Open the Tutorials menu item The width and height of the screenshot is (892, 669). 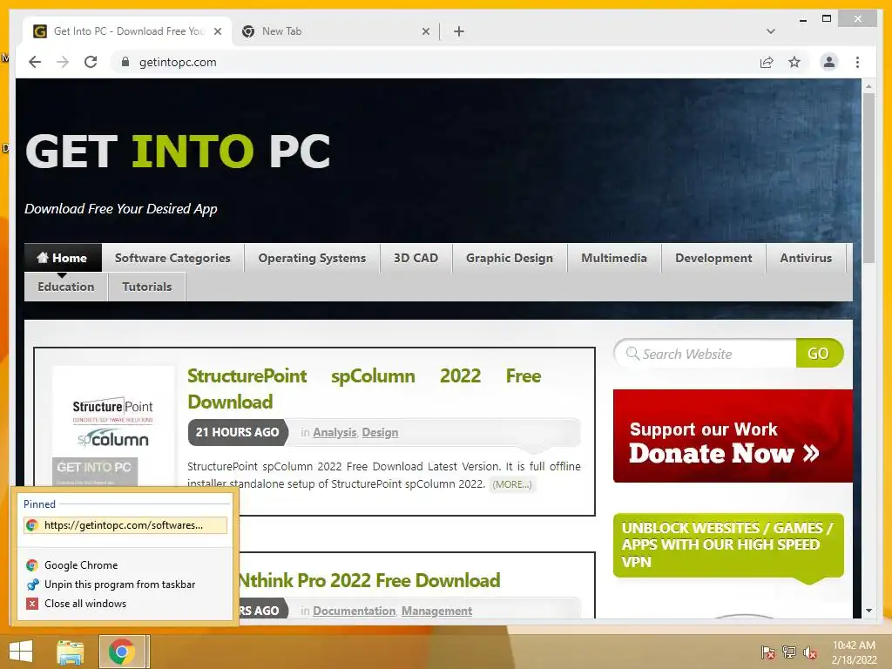(146, 287)
